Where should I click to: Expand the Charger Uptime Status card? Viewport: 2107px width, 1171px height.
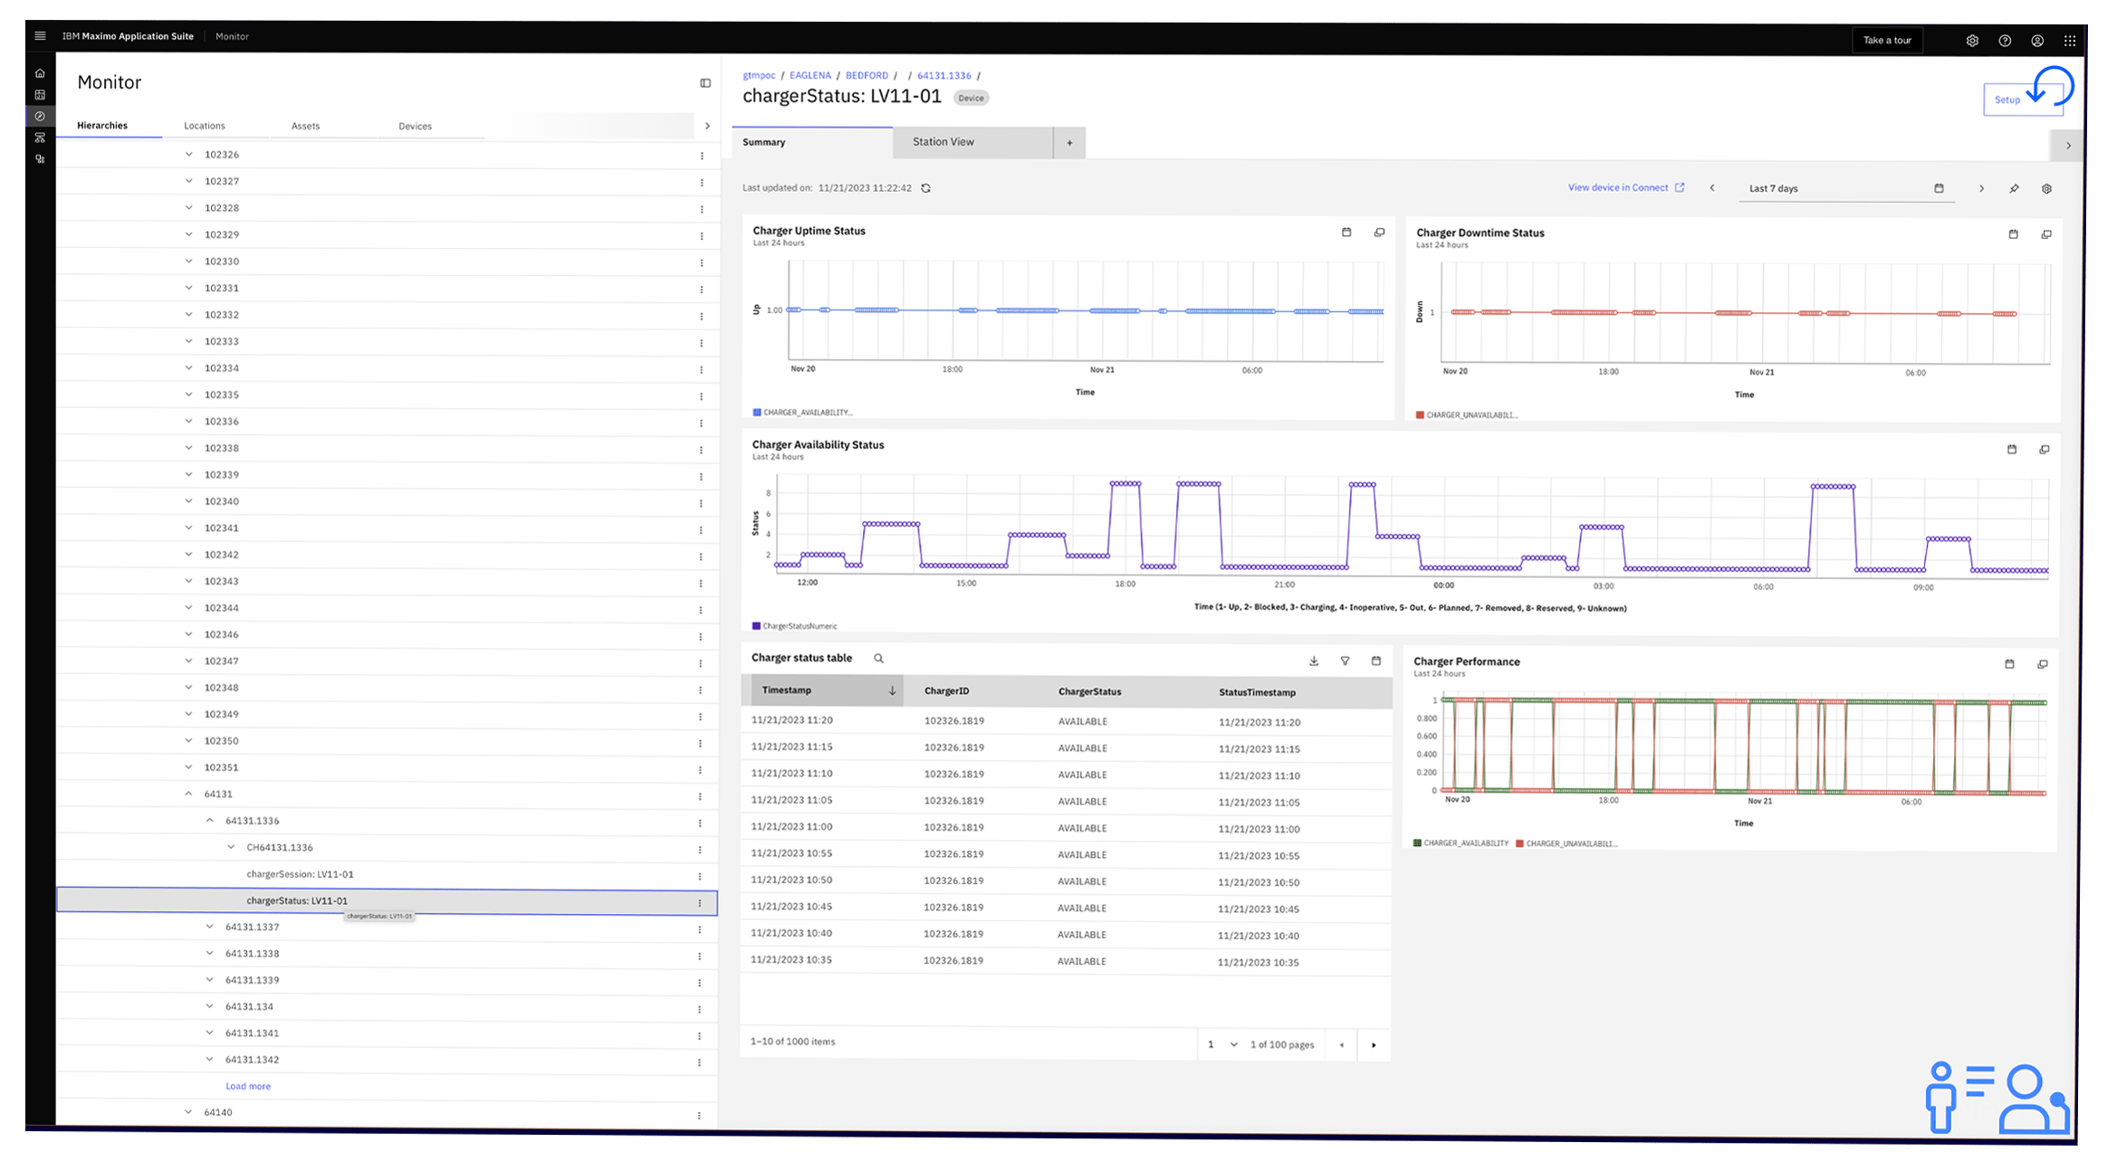tap(1379, 233)
